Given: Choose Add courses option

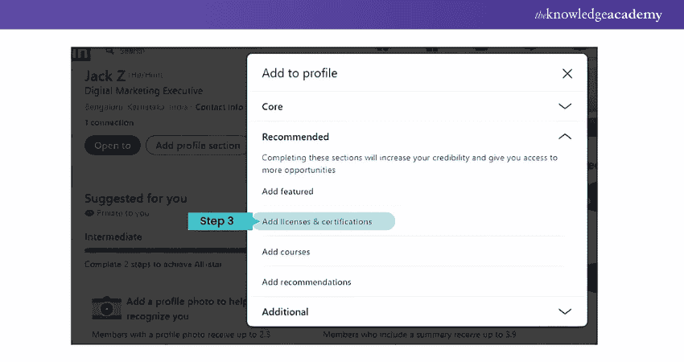Looking at the screenshot, I should point(286,252).
